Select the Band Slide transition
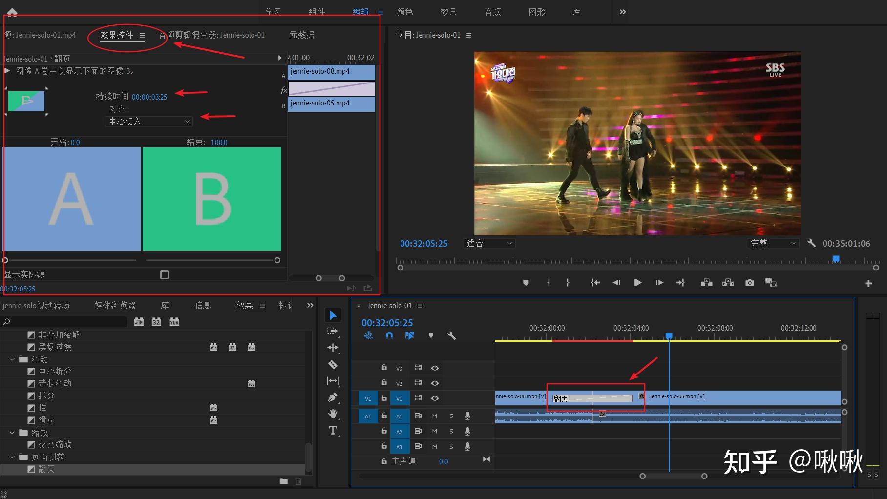887x499 pixels. point(55,384)
